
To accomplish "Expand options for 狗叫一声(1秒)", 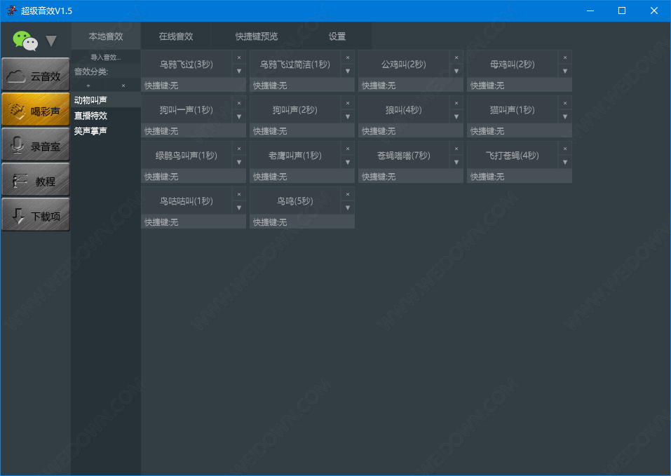I will (x=239, y=117).
